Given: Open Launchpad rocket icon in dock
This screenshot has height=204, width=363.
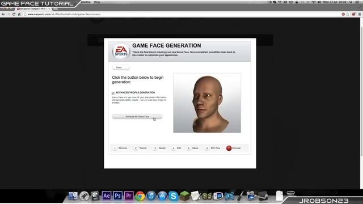Looking at the screenshot, I should [85, 196].
